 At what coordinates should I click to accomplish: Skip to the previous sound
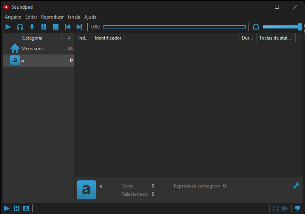point(68,27)
